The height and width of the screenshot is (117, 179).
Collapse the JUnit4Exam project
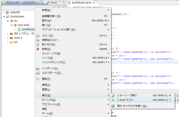(4, 17)
